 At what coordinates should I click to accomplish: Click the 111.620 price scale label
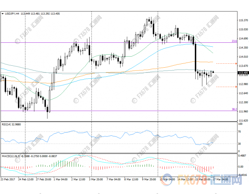coord(243,120)
